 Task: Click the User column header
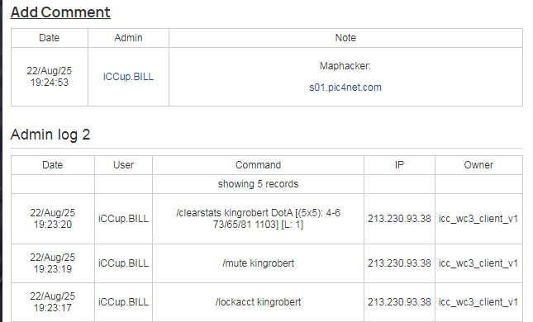[123, 165]
